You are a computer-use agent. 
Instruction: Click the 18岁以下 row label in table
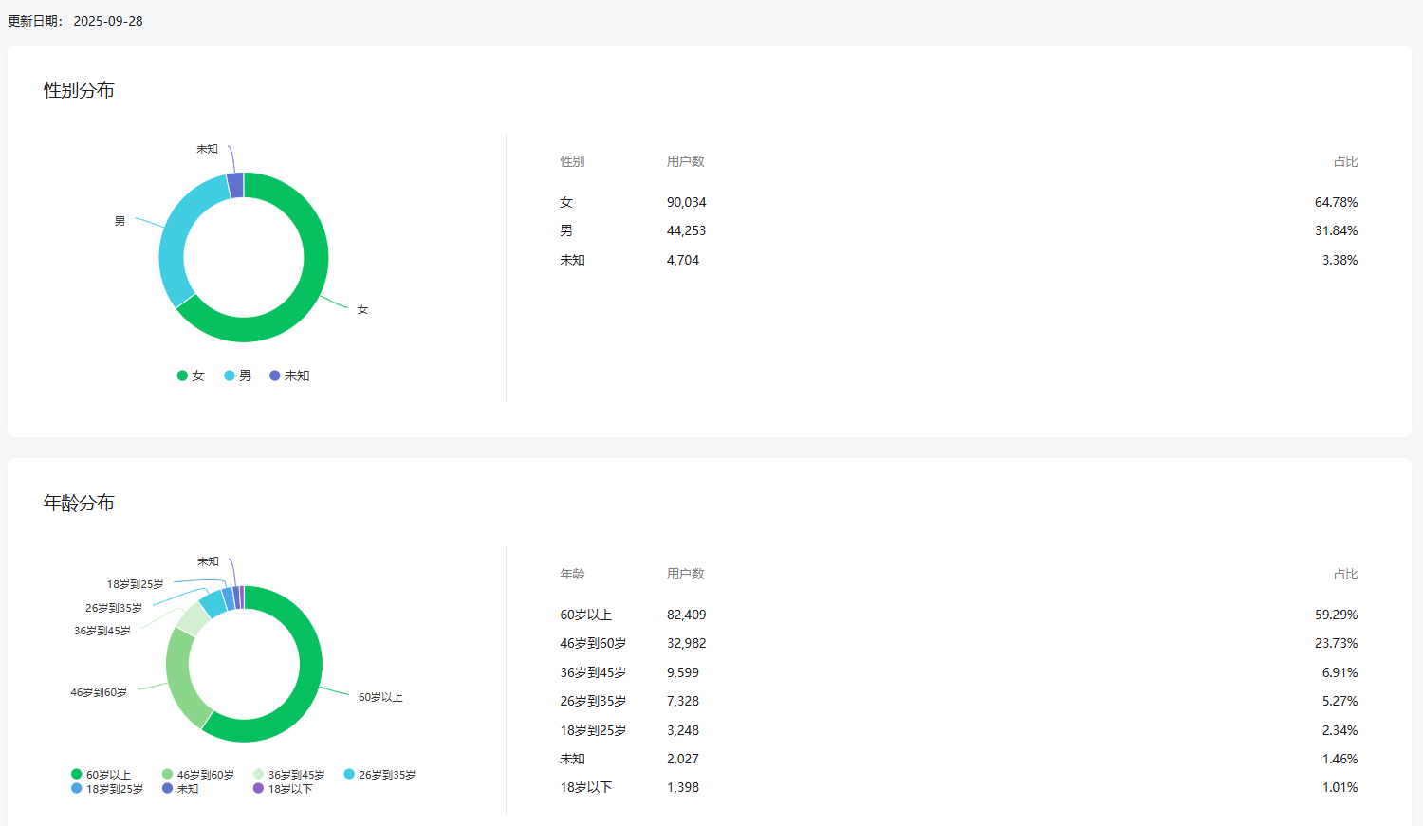coord(585,787)
